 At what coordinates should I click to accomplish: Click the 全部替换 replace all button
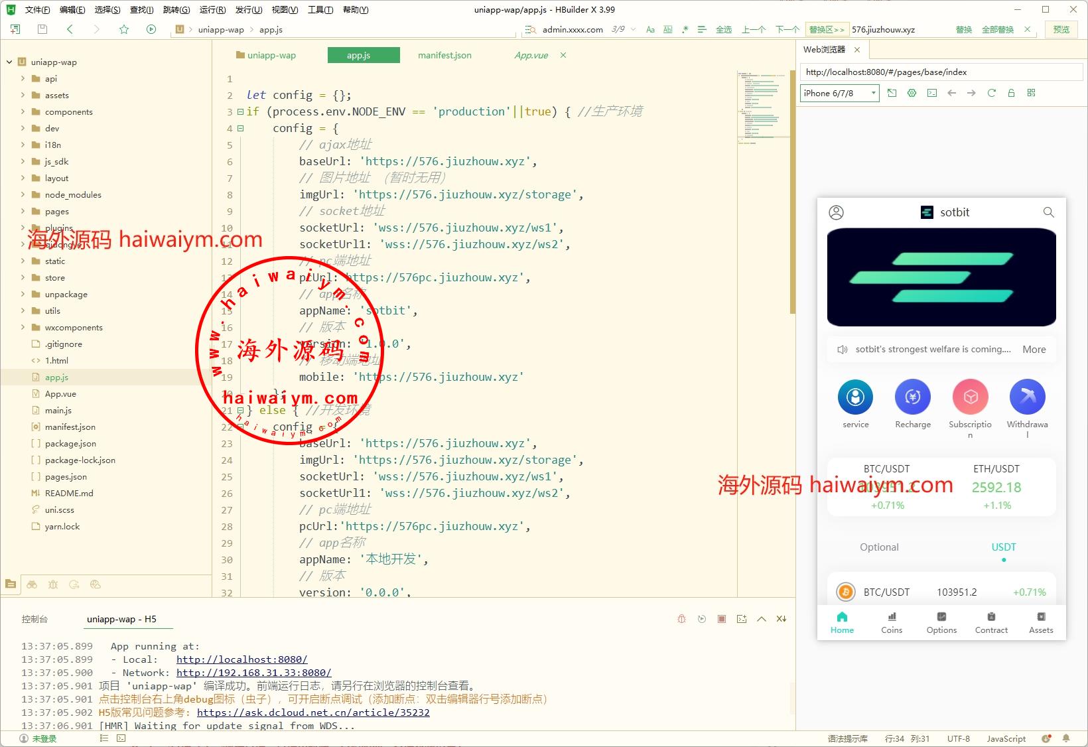997,29
